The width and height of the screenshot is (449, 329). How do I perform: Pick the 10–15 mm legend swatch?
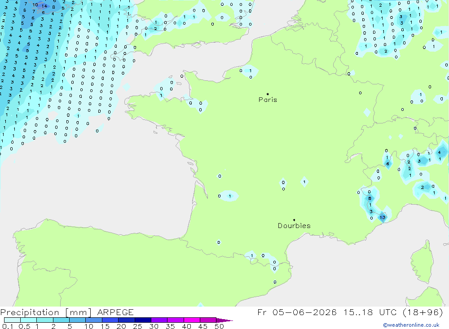pyautogui.click(x=94, y=320)
